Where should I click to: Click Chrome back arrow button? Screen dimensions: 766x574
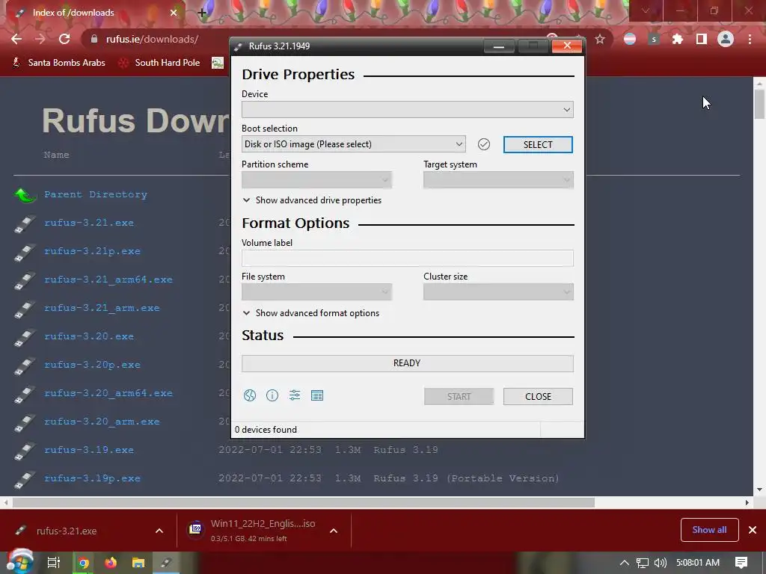tap(16, 39)
